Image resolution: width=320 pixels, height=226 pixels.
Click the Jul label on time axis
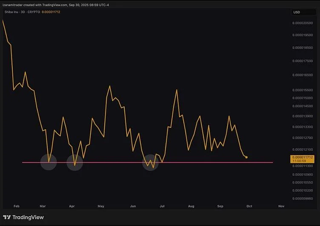162,206
